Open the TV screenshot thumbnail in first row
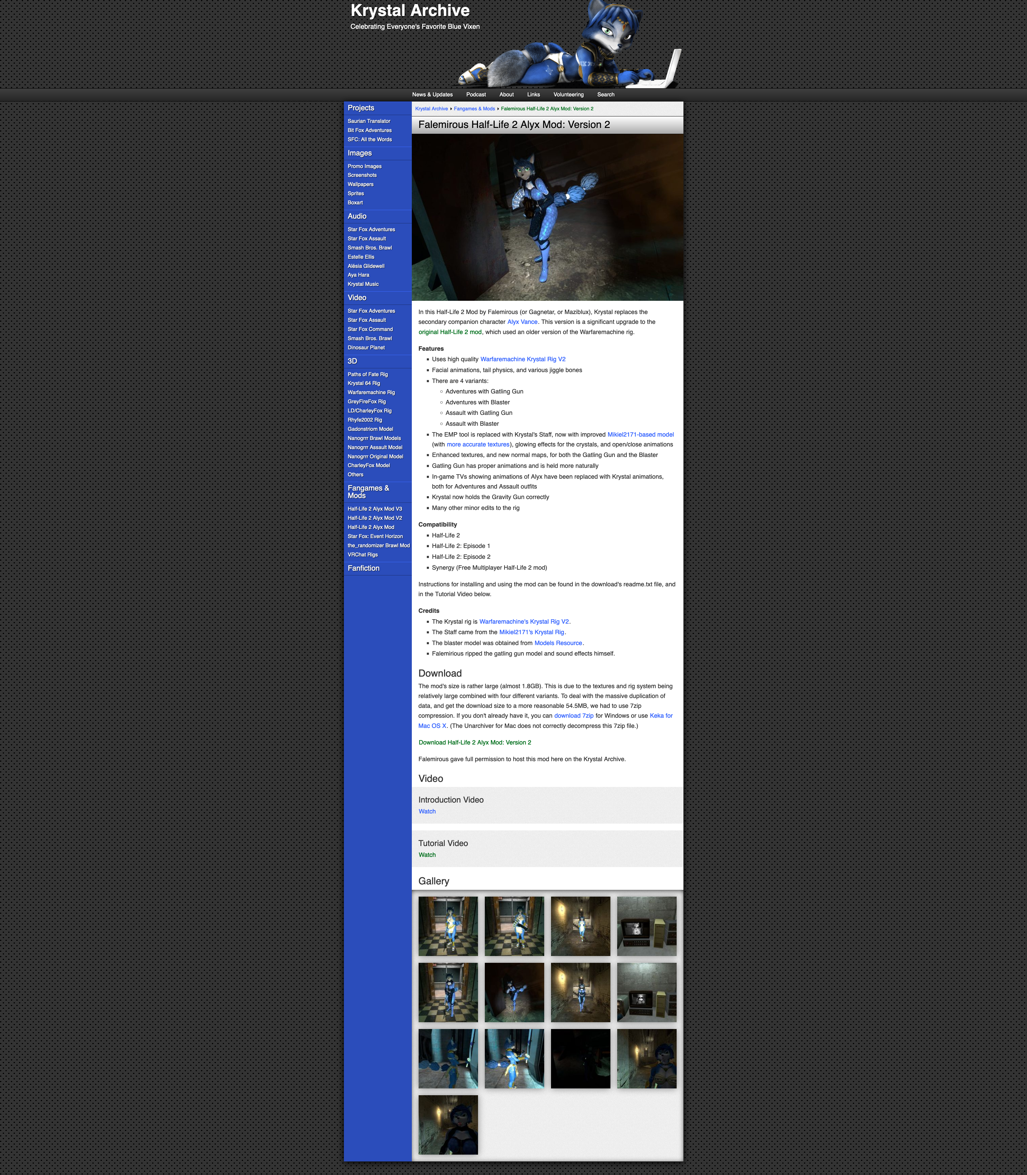 pyautogui.click(x=646, y=926)
